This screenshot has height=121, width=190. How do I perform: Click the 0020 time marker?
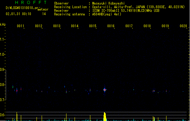183,26
